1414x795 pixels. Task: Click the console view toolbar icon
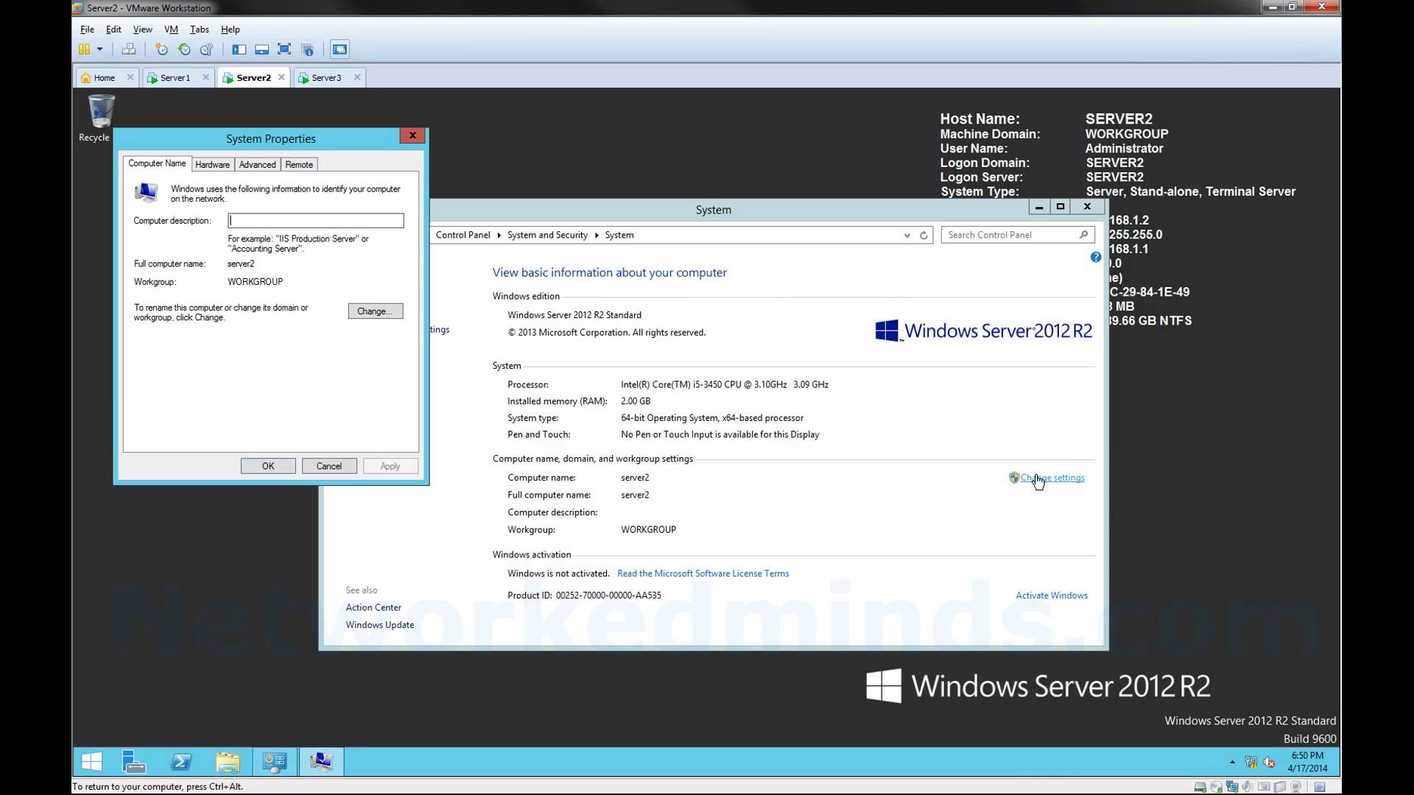340,49
